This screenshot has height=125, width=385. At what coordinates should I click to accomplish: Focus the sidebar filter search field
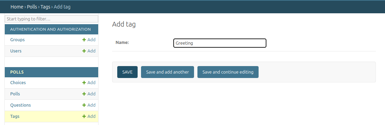(x=52, y=19)
